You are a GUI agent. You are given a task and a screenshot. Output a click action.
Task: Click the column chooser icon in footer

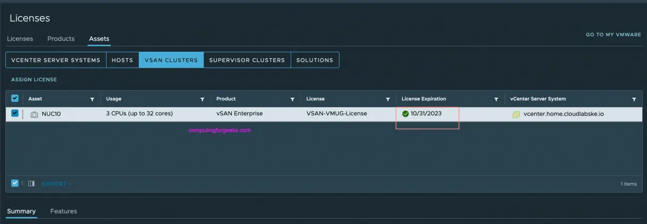(31, 183)
